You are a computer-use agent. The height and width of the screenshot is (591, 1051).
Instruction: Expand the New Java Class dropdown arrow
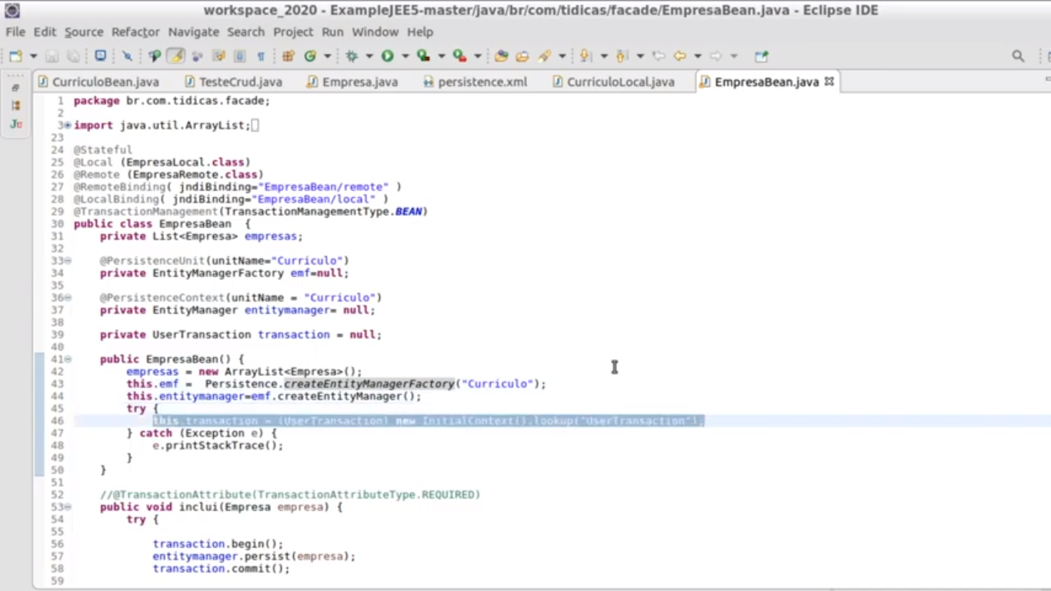(328, 56)
